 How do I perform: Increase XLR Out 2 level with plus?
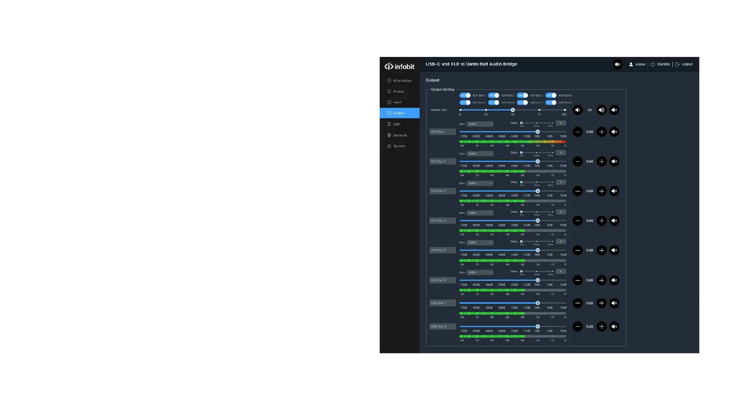pyautogui.click(x=601, y=161)
